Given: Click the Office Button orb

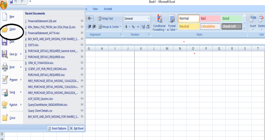Looking at the screenshot, I should [x=3, y=4].
